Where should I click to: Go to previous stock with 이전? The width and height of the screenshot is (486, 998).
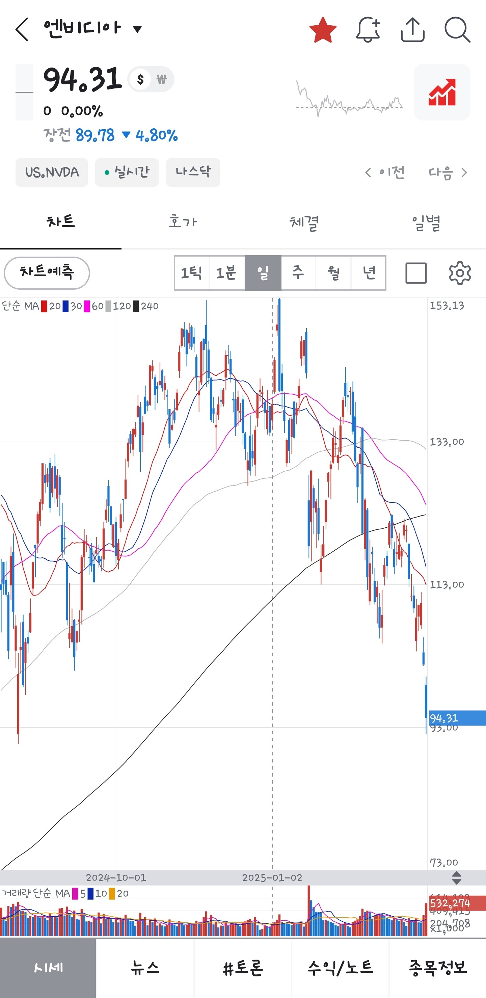(x=385, y=173)
